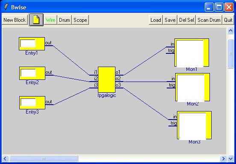Viewport: 236px width, 164px height.
Task: Click the New Block button
Action: tap(15, 20)
